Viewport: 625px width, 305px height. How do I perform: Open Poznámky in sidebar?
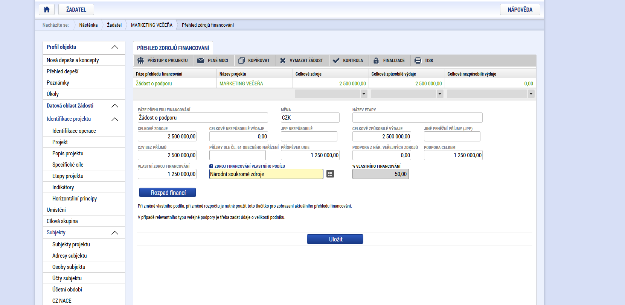point(84,83)
